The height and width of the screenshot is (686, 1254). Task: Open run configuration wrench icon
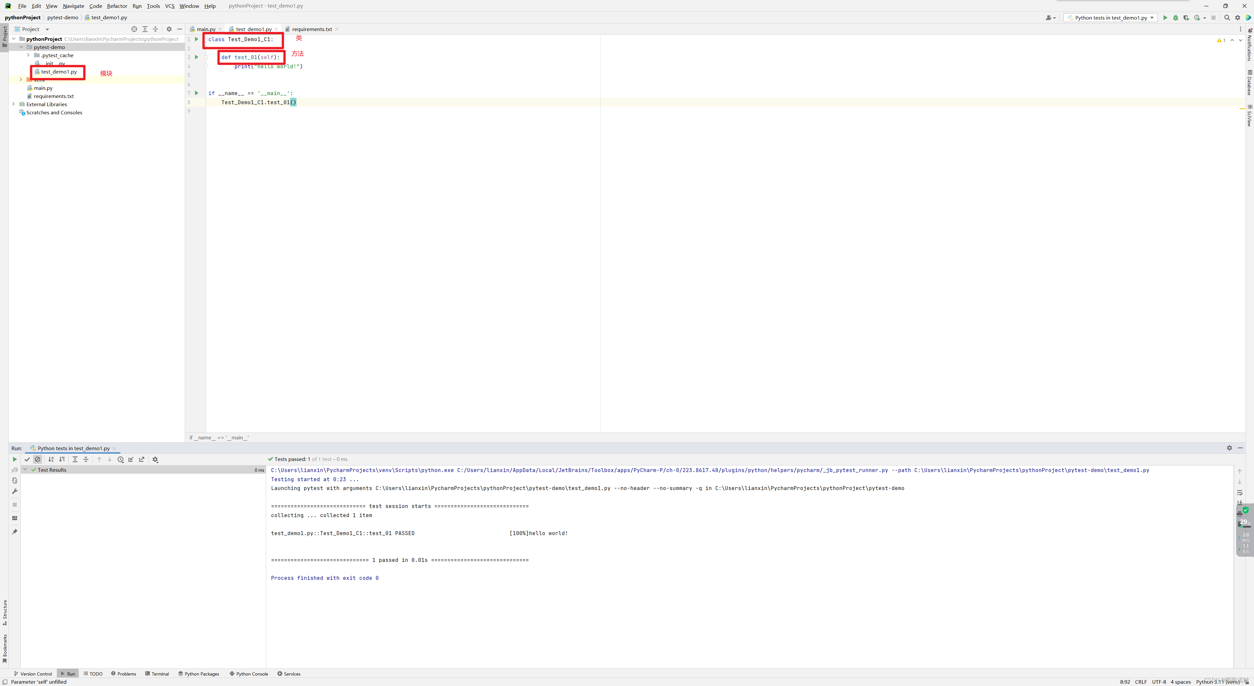pos(15,491)
